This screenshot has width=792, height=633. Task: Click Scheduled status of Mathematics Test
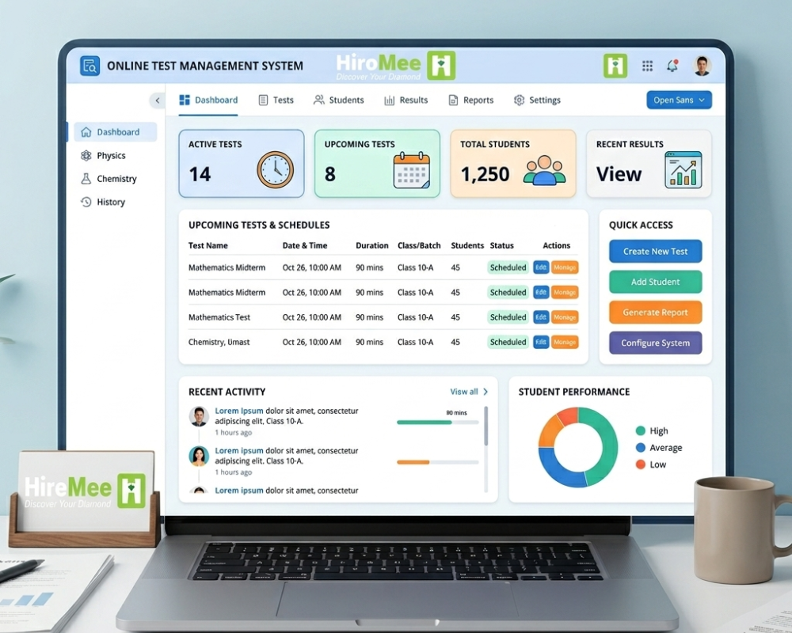coord(508,317)
